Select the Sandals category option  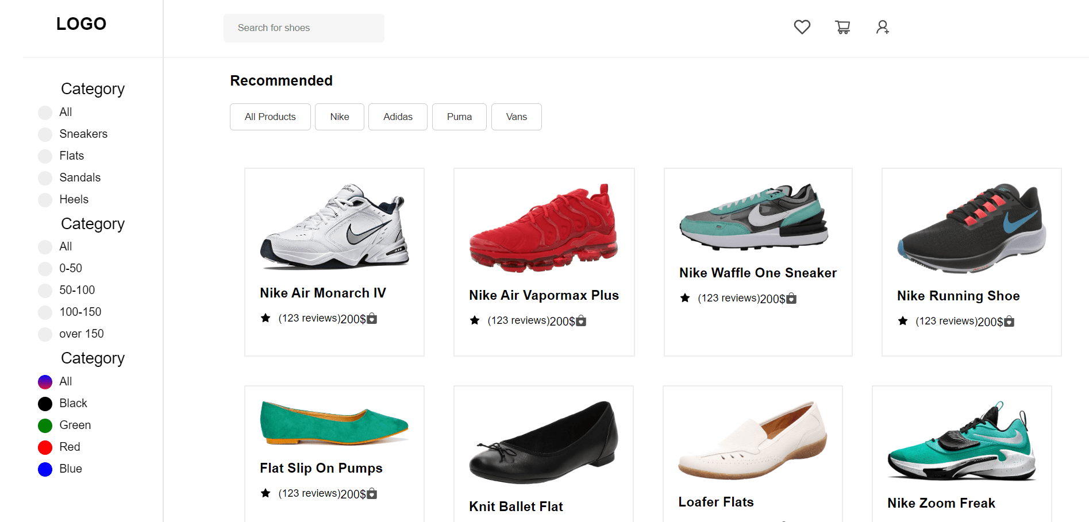[x=45, y=178]
